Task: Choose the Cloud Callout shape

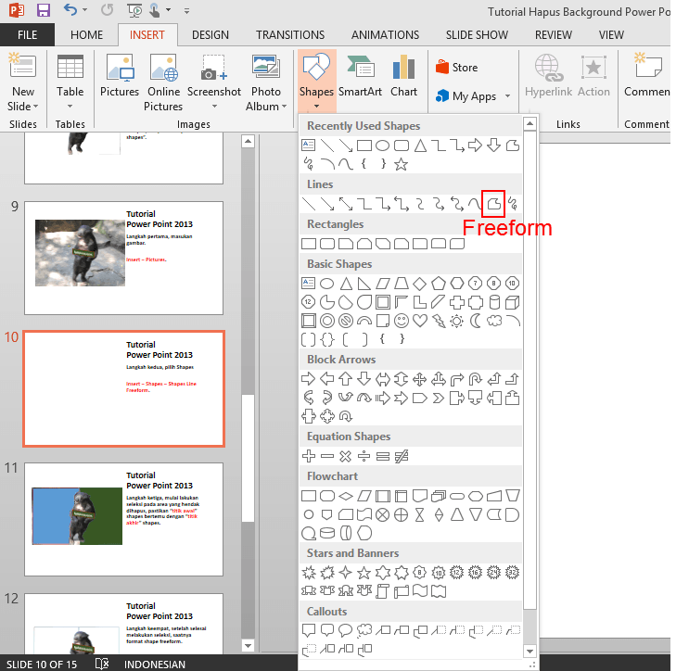Action: (364, 630)
